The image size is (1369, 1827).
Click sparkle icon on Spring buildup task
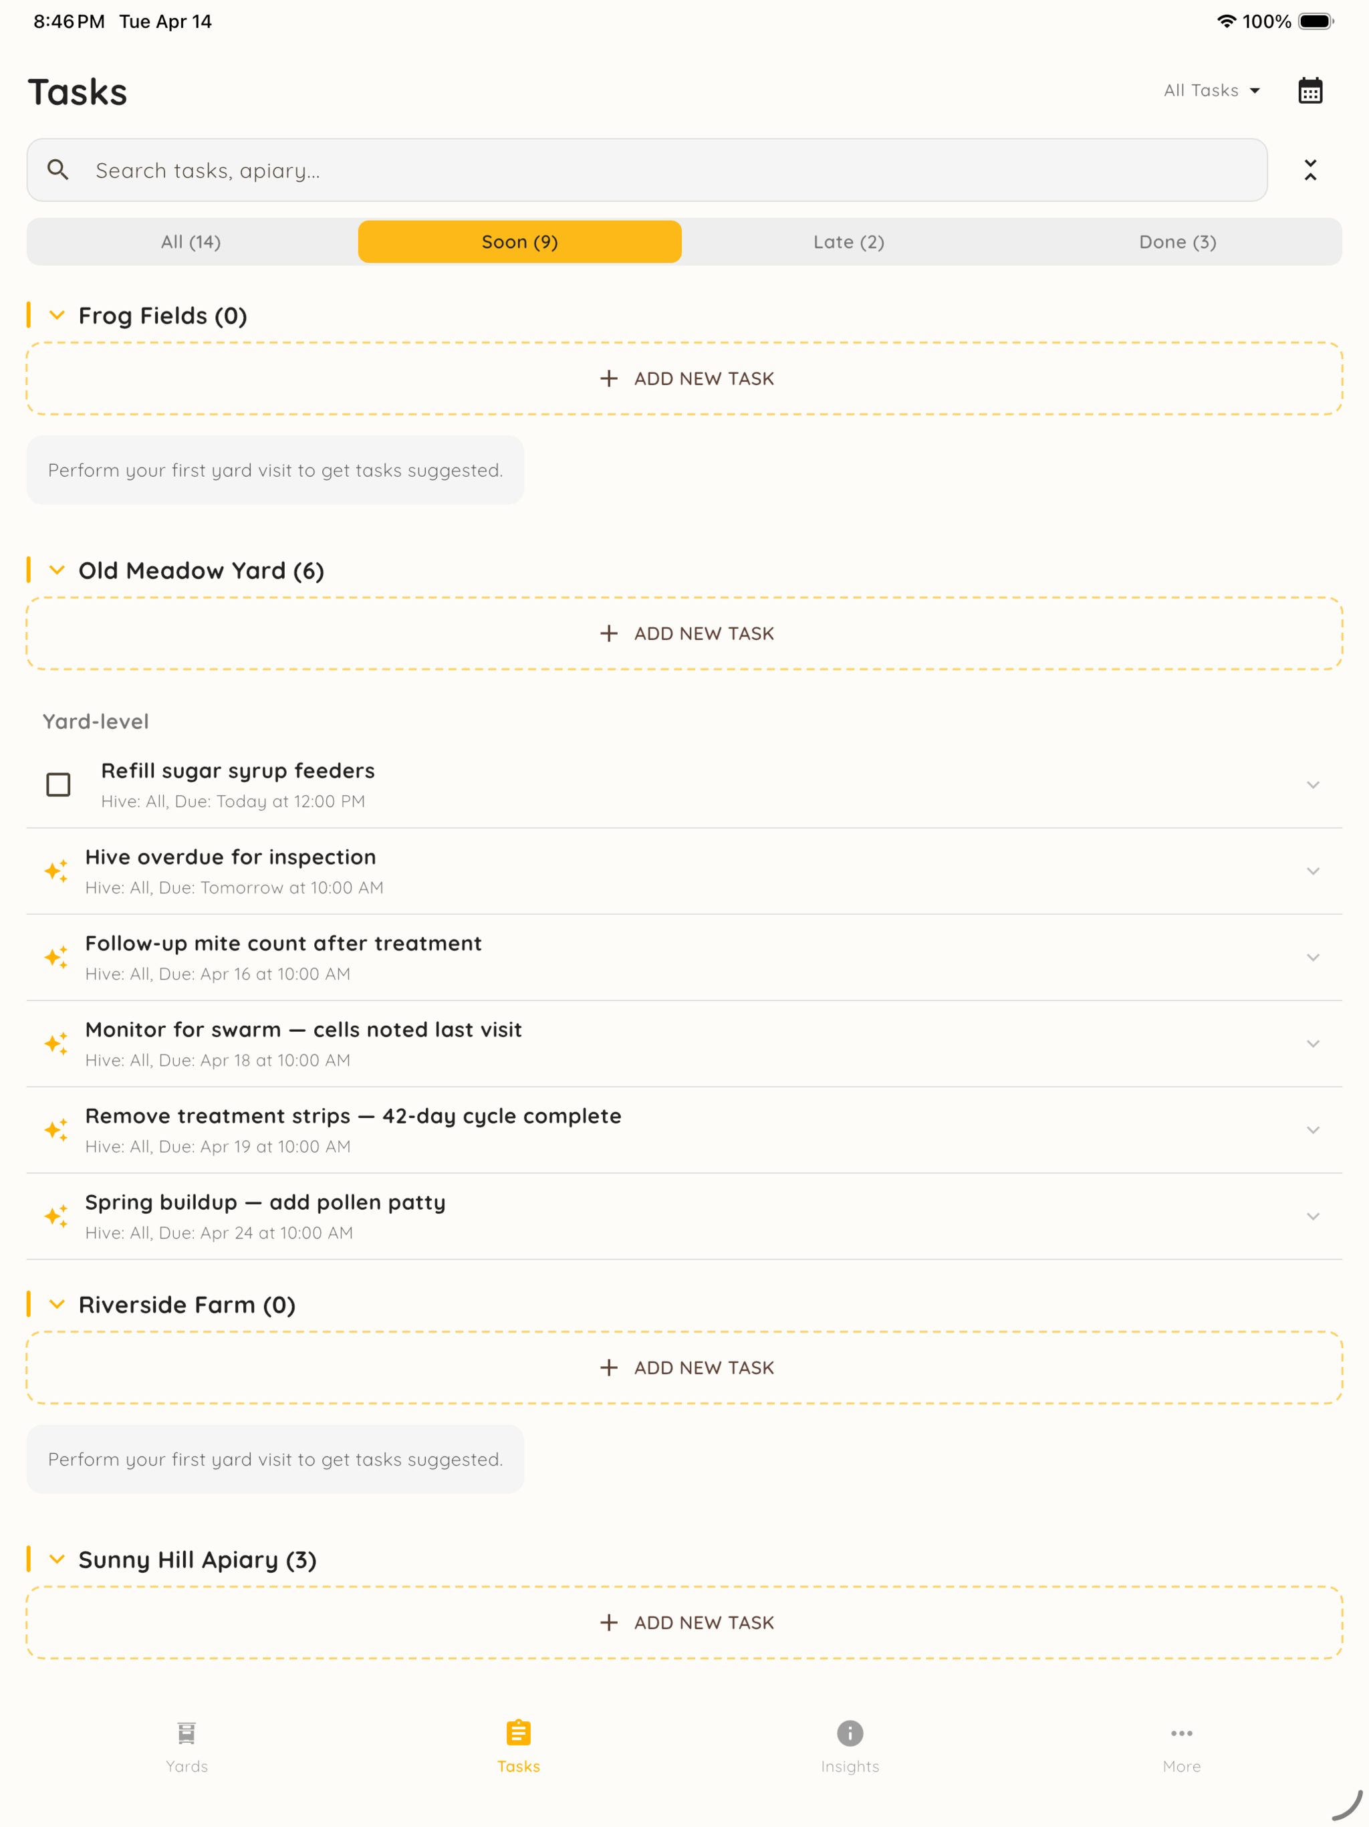(x=56, y=1216)
